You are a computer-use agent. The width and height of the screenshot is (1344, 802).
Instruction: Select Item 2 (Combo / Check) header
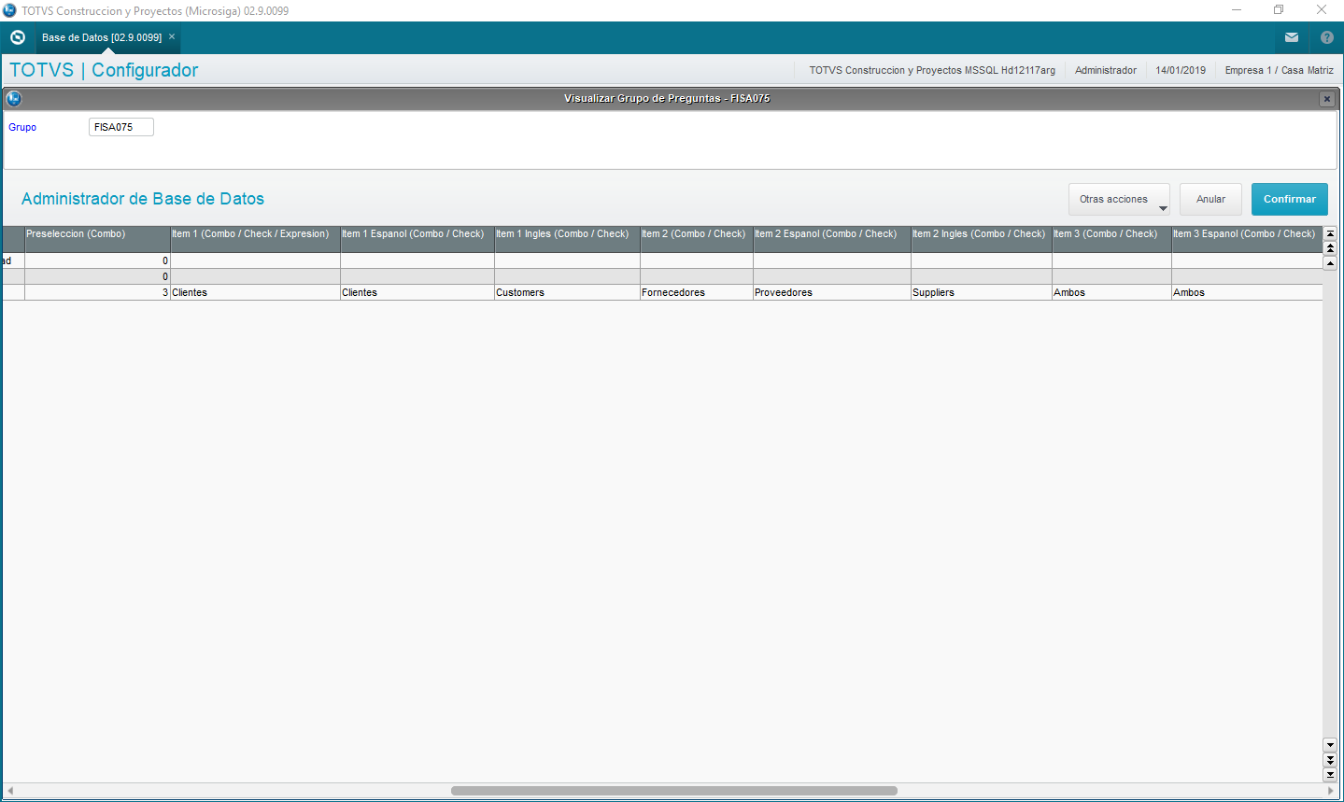coord(697,239)
